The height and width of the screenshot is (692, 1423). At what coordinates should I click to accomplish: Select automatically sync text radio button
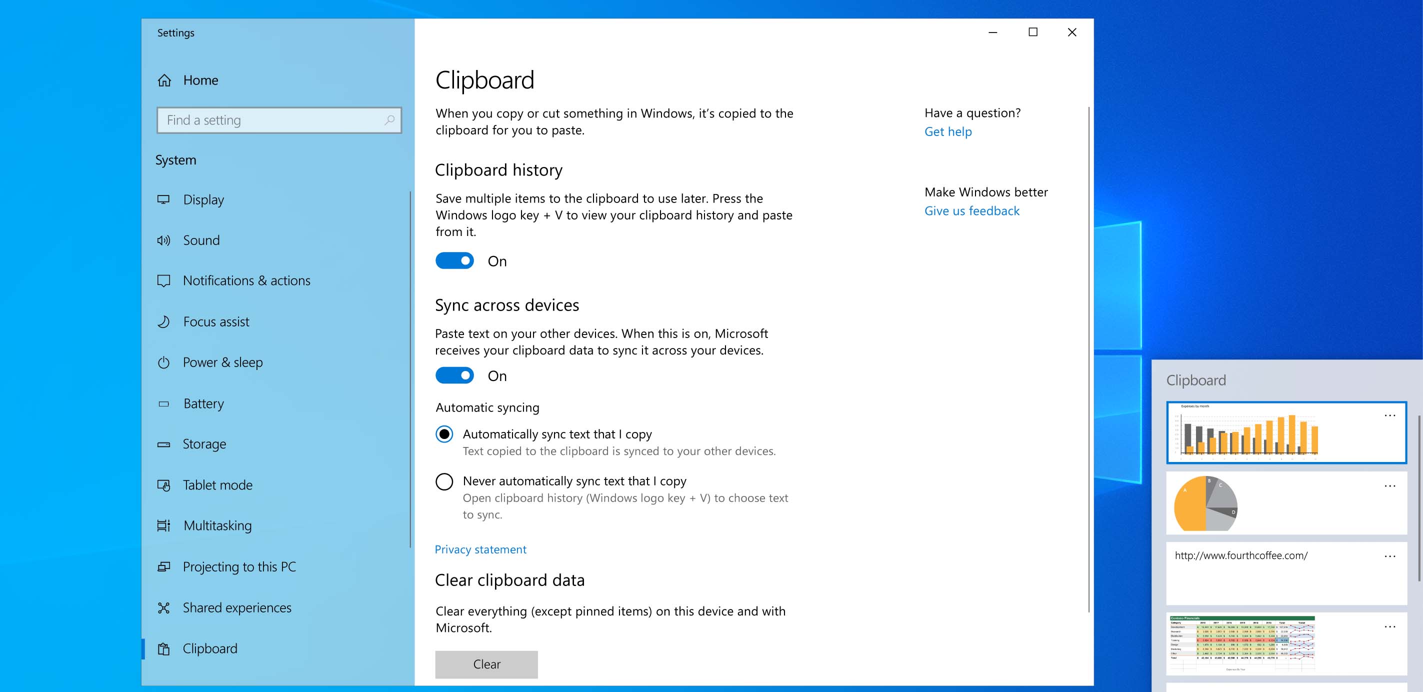pos(444,434)
